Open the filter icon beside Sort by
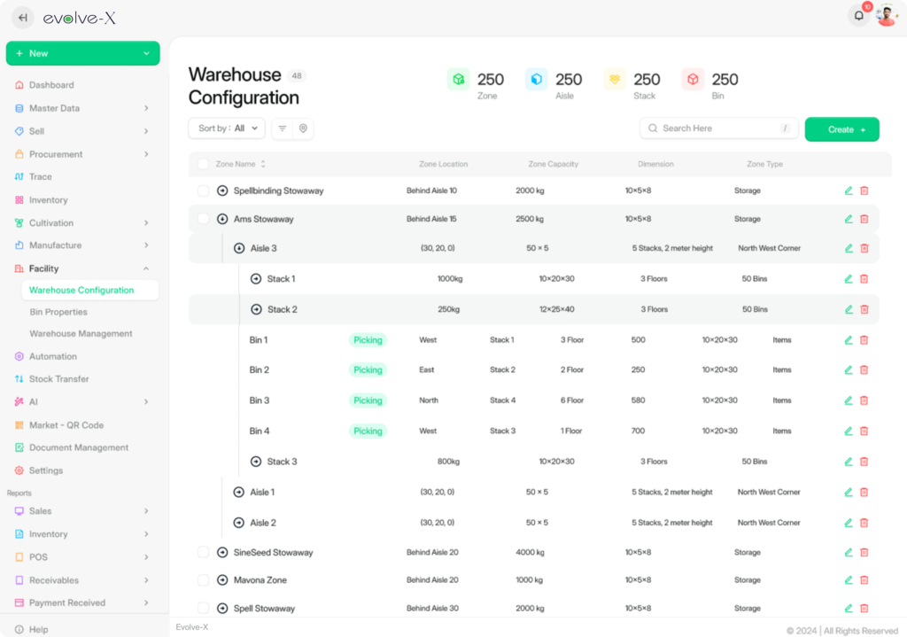 [283, 128]
